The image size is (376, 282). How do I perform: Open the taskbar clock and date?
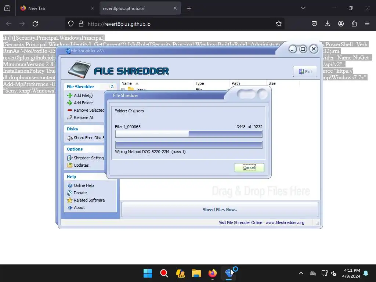pos(351,273)
